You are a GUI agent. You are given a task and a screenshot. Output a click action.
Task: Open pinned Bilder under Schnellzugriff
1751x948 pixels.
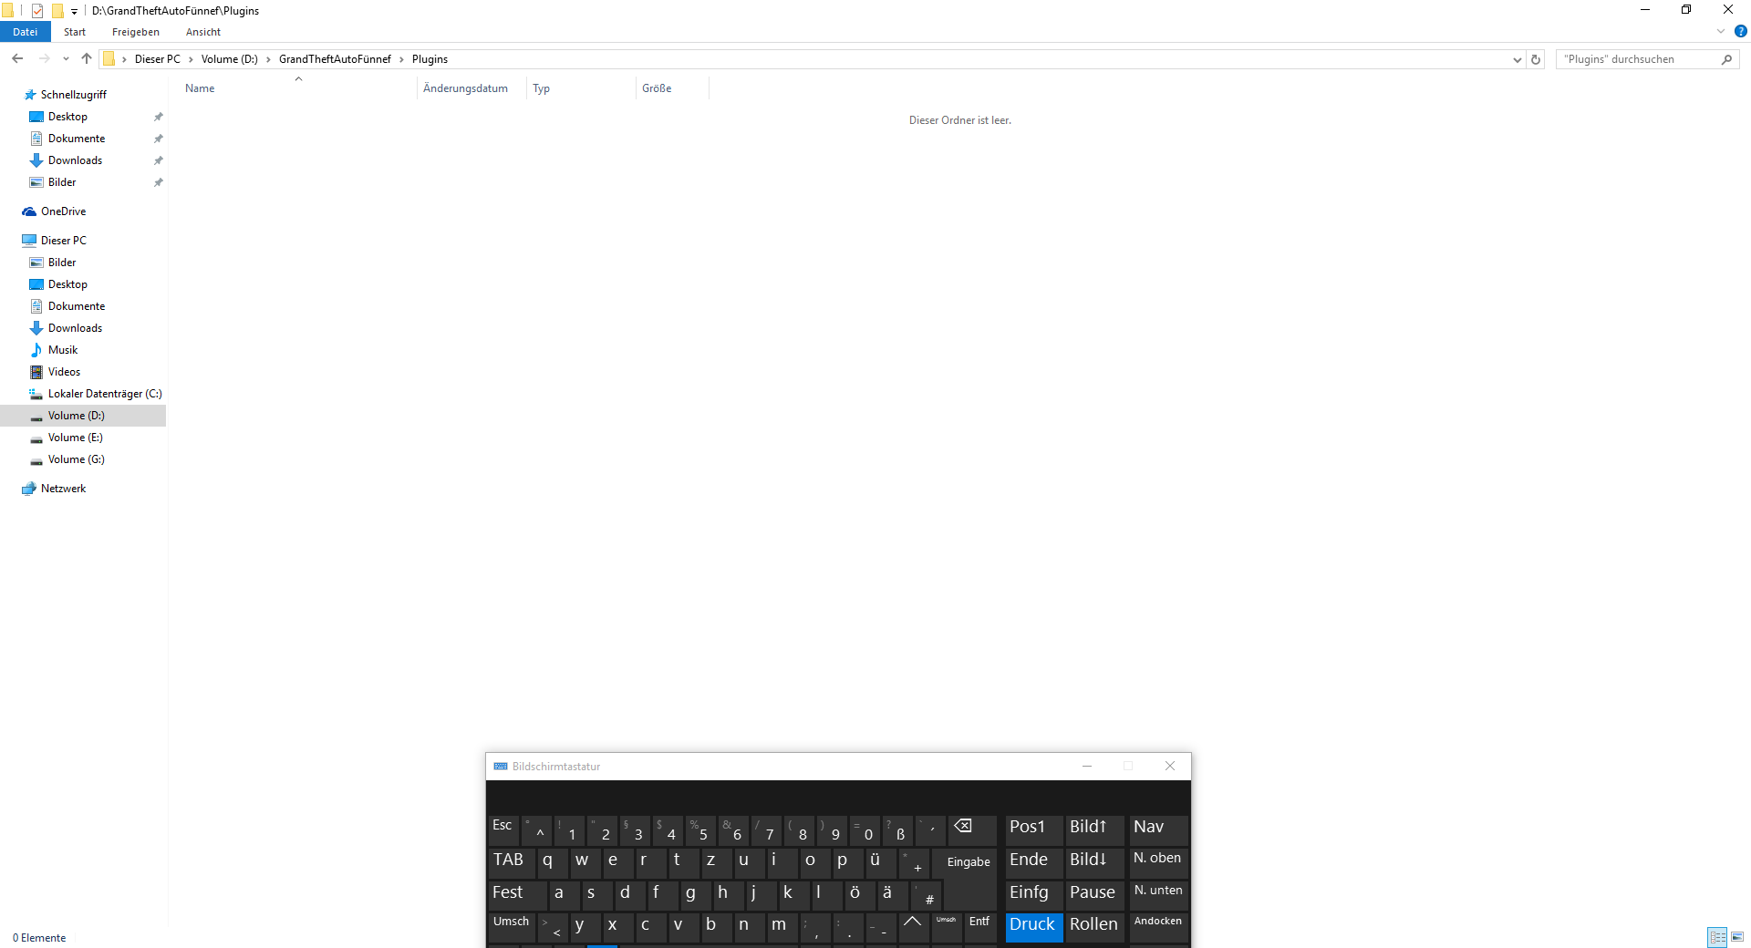[x=62, y=182]
